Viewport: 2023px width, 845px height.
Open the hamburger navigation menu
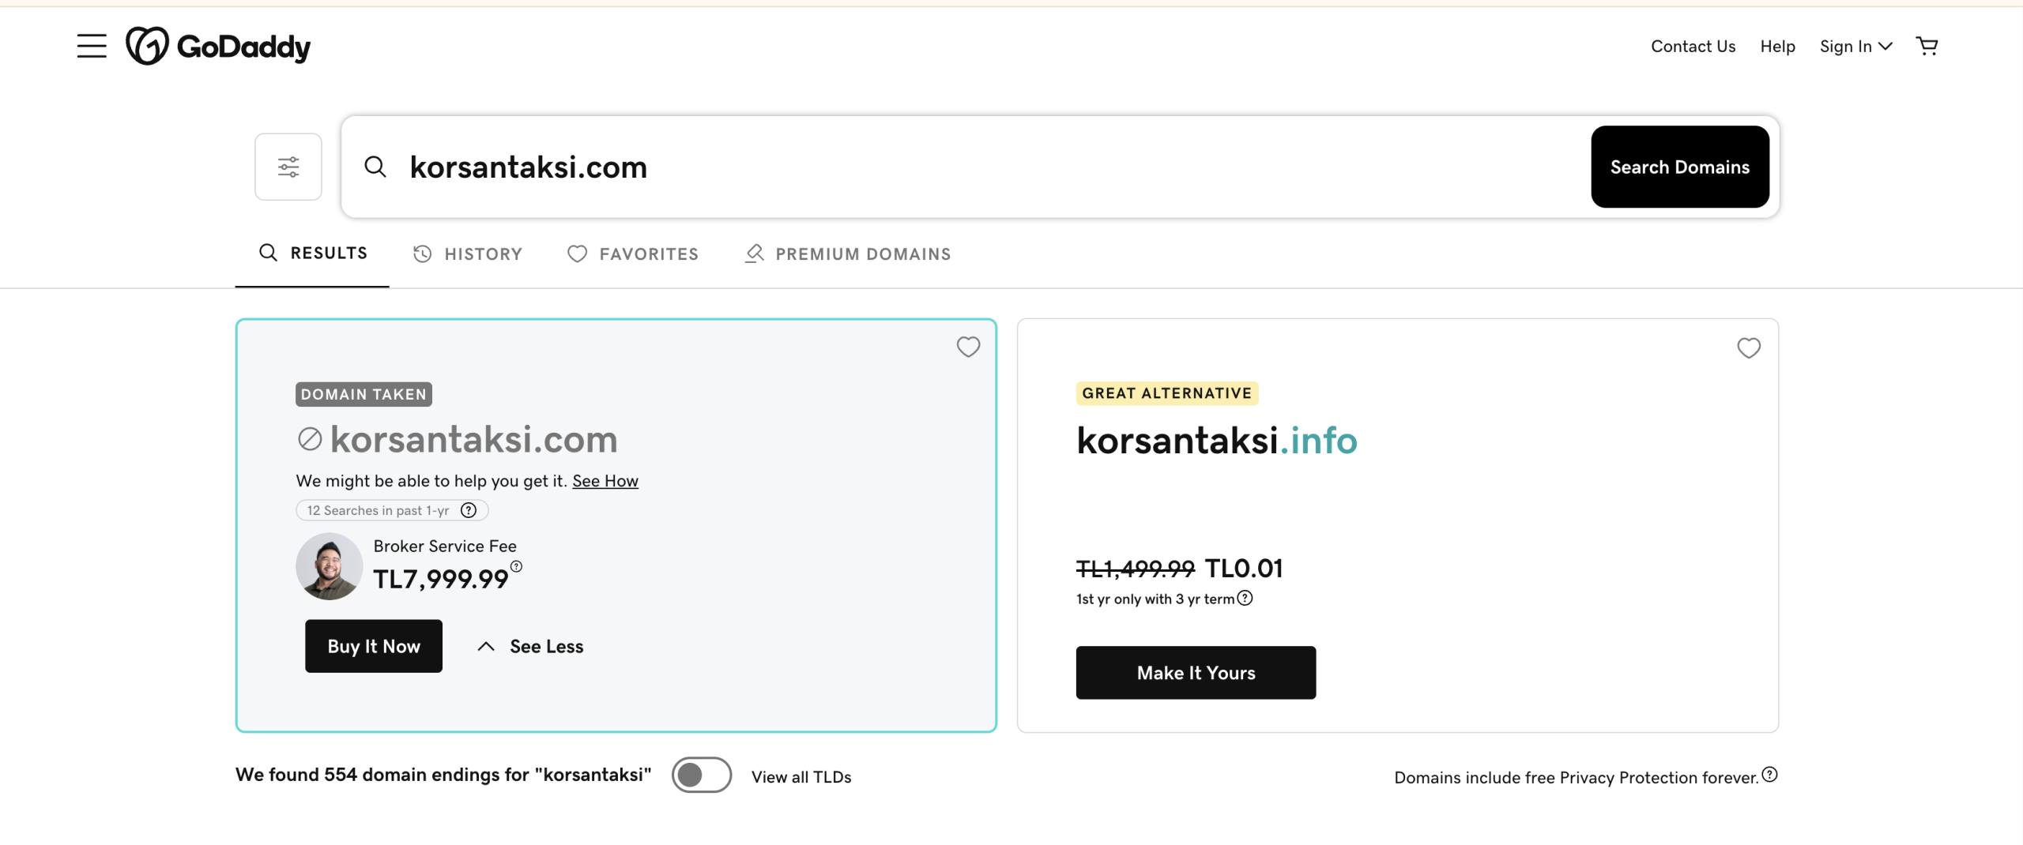pos(92,46)
